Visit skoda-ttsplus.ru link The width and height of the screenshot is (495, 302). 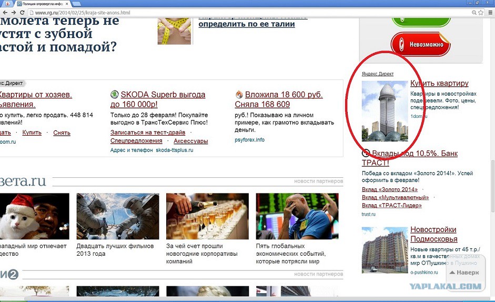click(174, 150)
